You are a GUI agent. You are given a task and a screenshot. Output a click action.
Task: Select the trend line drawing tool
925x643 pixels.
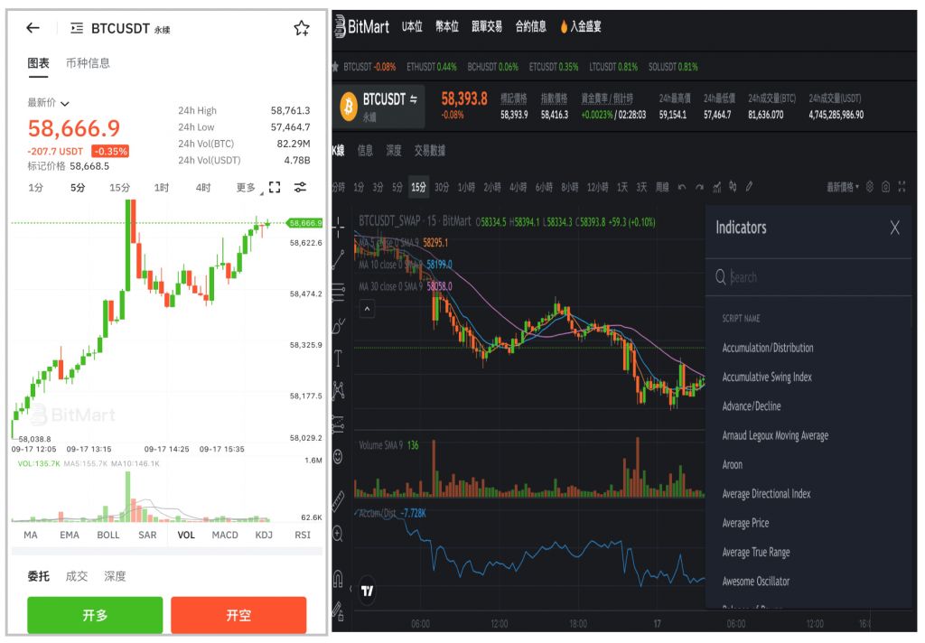[339, 259]
